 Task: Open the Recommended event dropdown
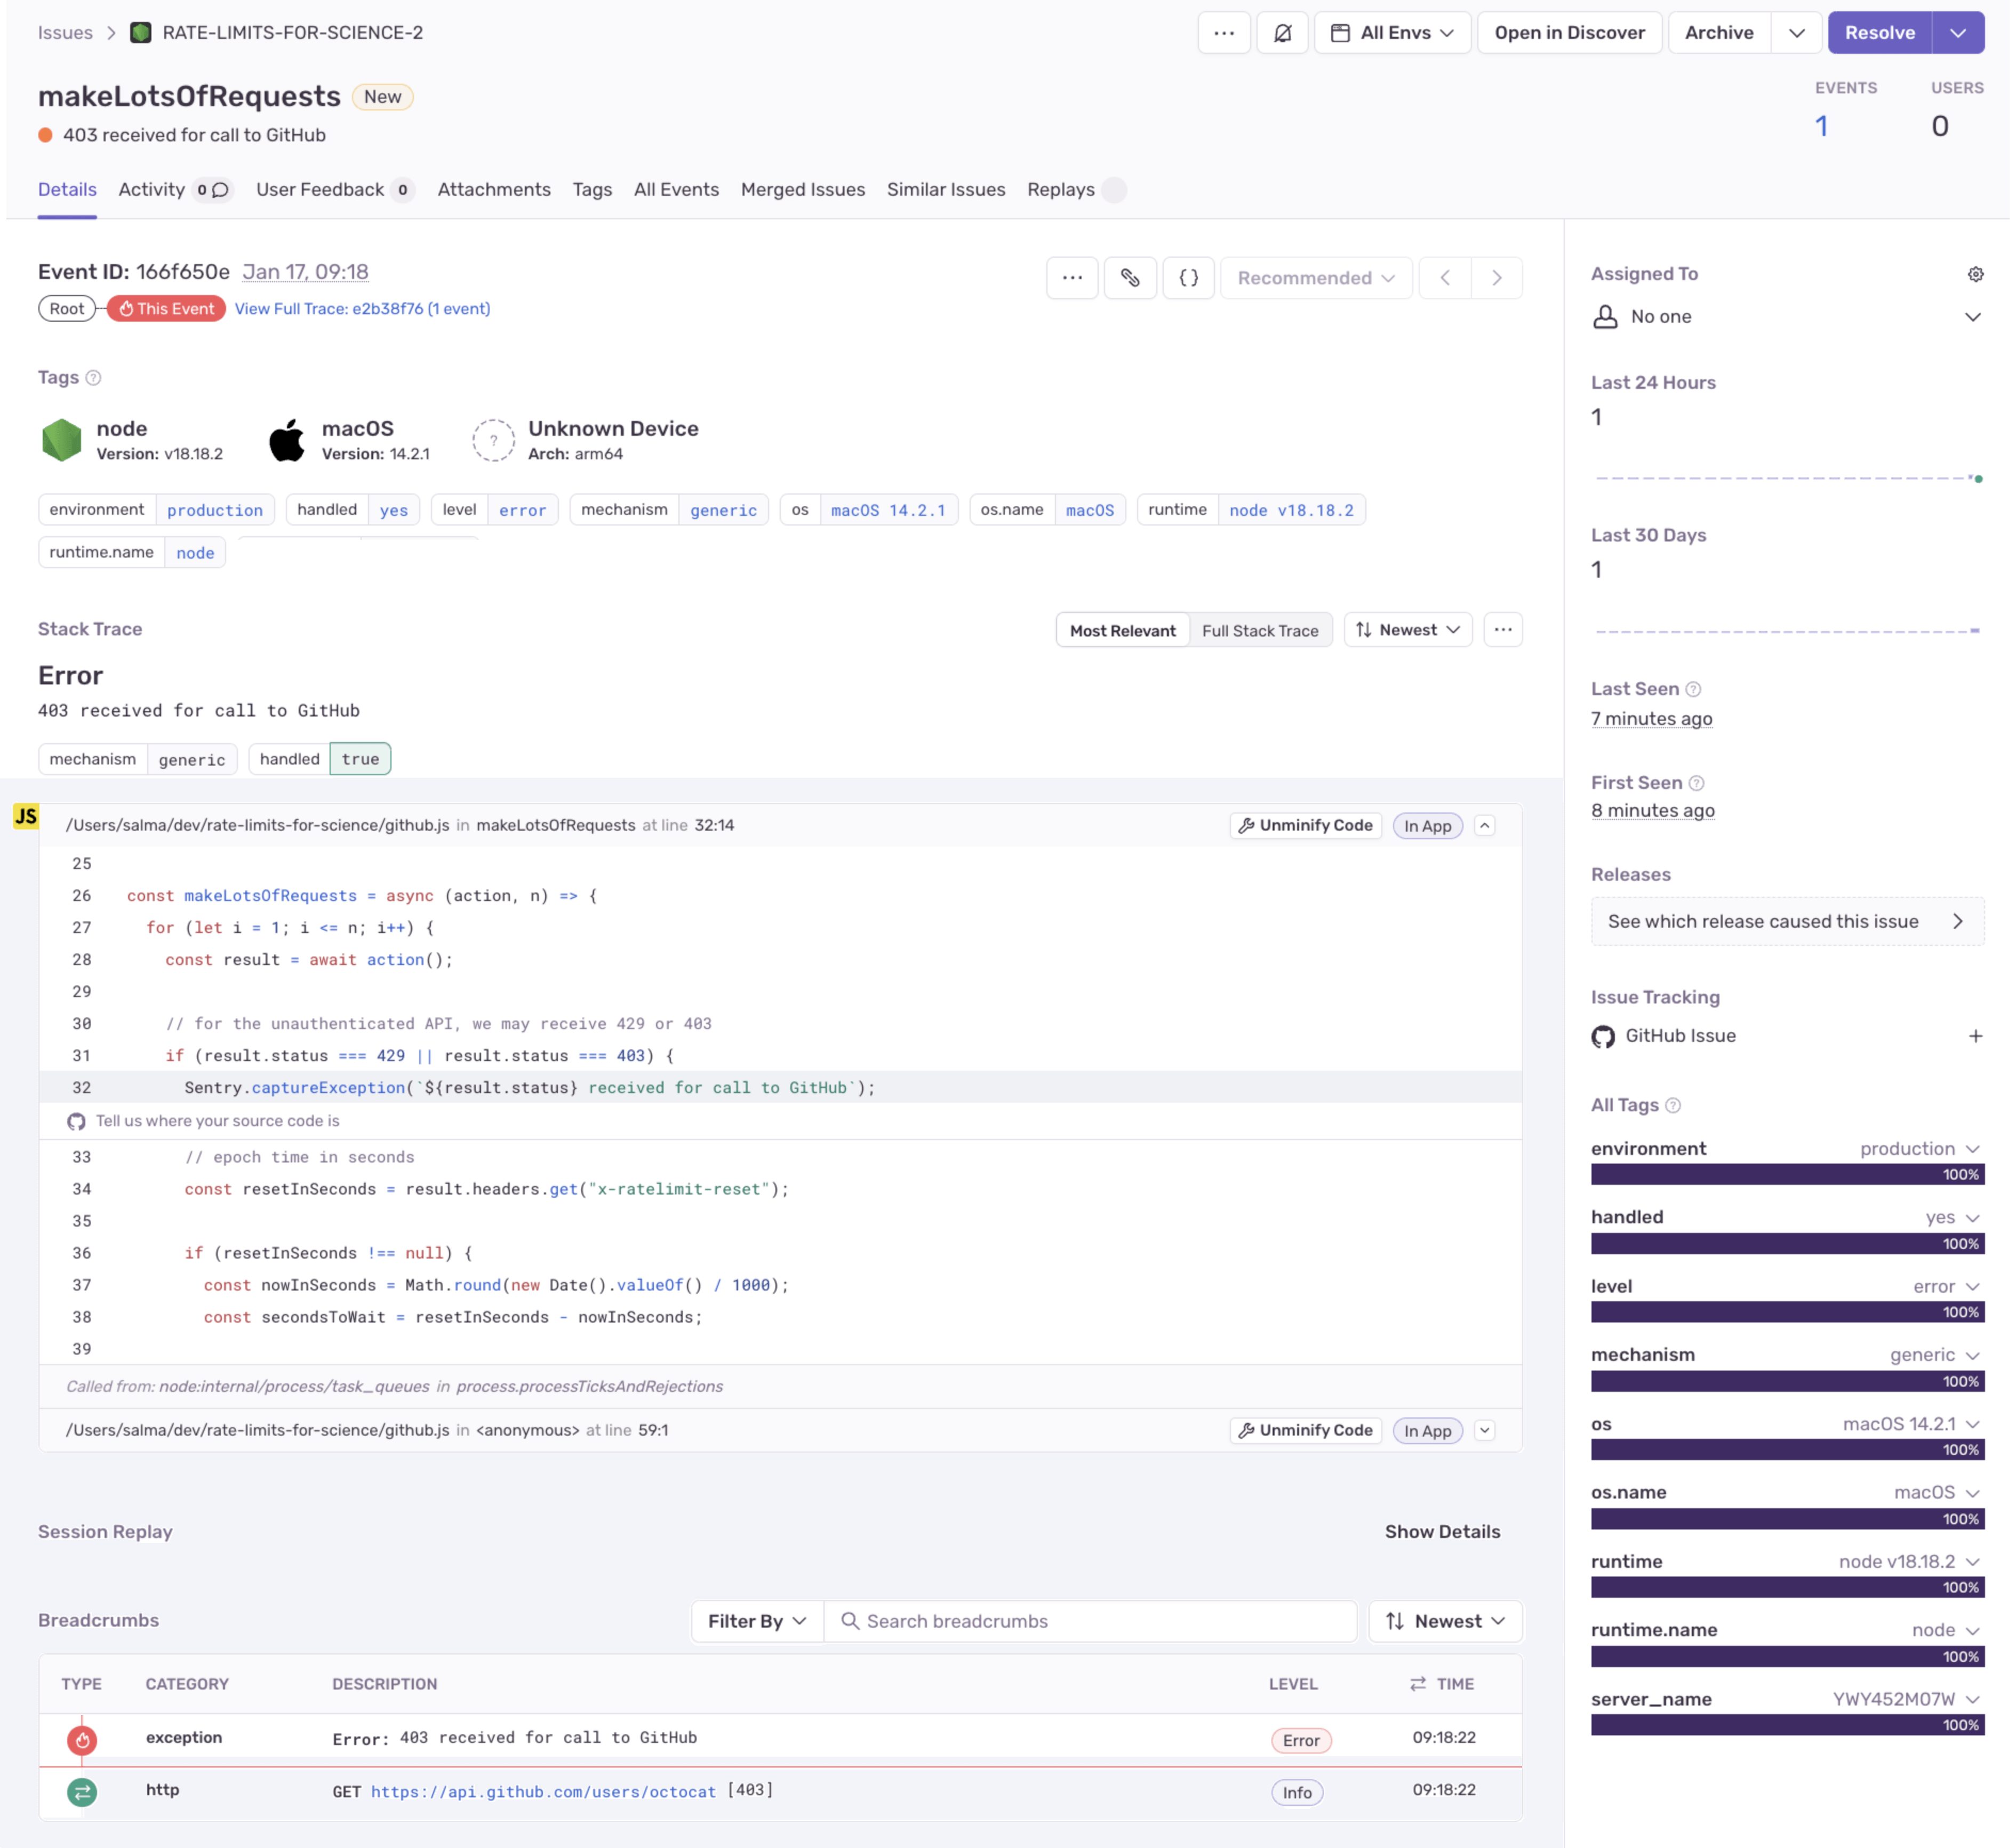1316,278
